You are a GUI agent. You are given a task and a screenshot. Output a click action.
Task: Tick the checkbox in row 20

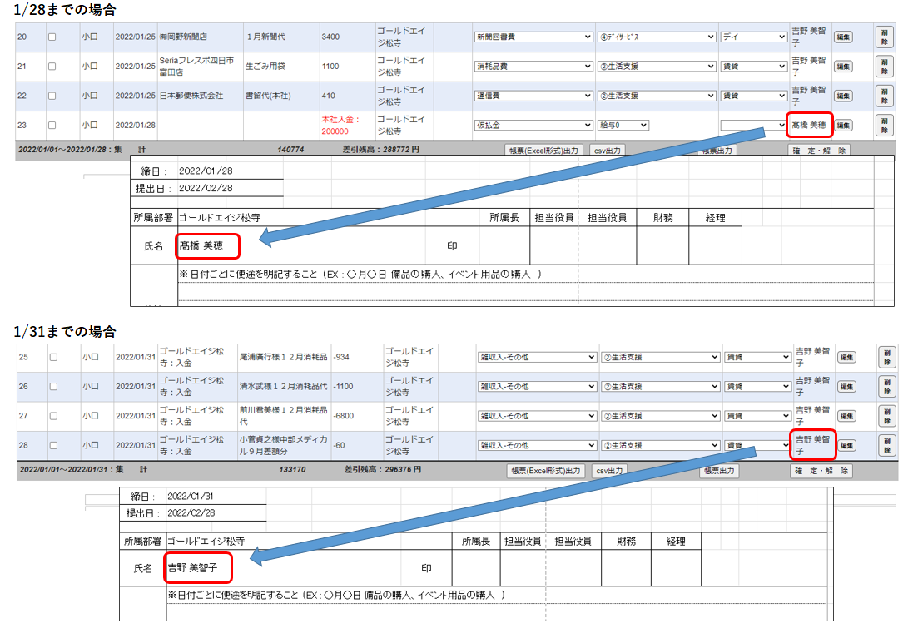coord(52,37)
